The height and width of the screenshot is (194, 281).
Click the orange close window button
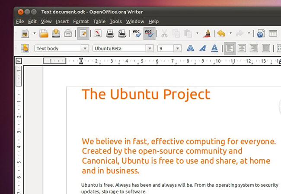point(21,12)
